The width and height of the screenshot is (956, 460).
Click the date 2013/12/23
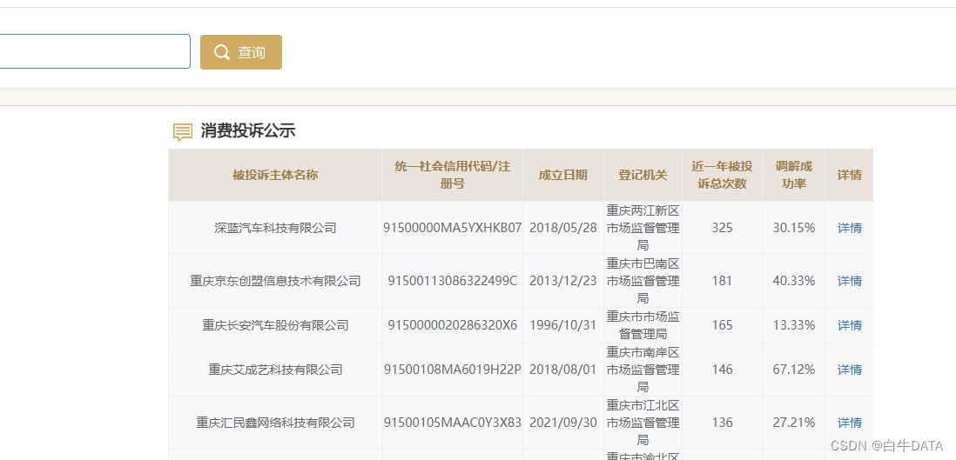pos(562,281)
